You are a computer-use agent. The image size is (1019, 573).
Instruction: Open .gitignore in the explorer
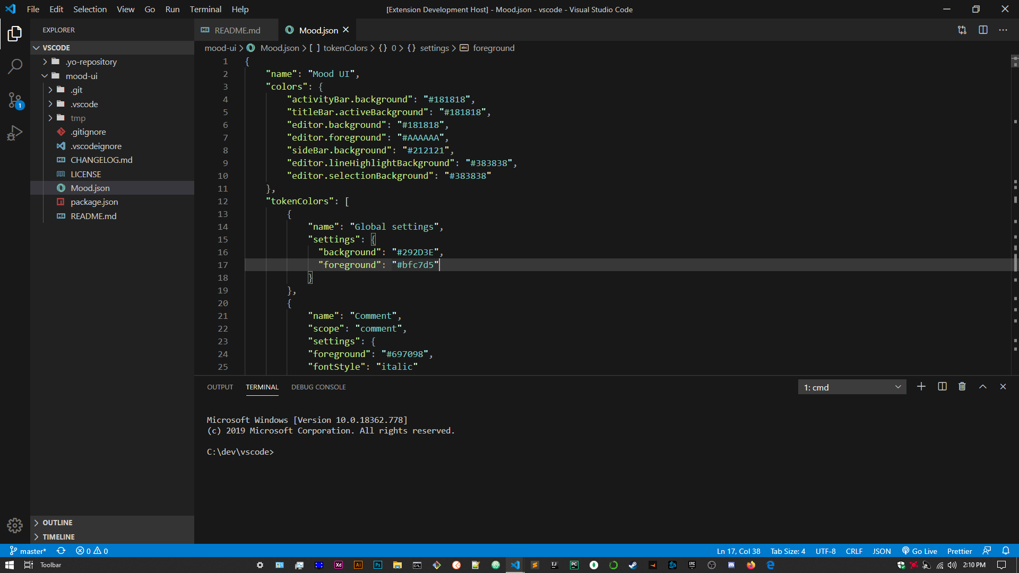tap(113, 132)
